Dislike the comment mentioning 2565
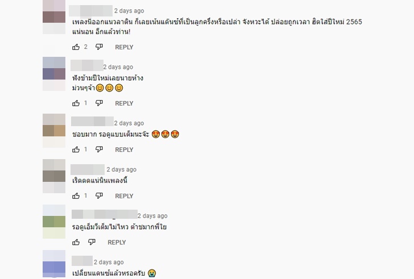Screen dimensions: 414x279 click(99, 47)
